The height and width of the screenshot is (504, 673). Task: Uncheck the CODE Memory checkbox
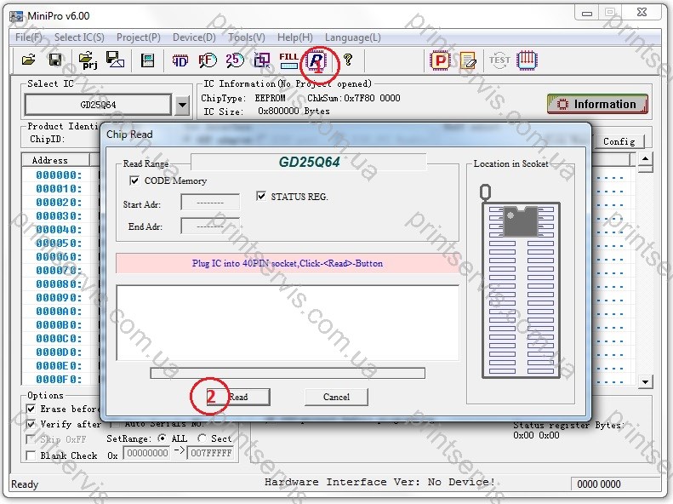click(x=134, y=180)
